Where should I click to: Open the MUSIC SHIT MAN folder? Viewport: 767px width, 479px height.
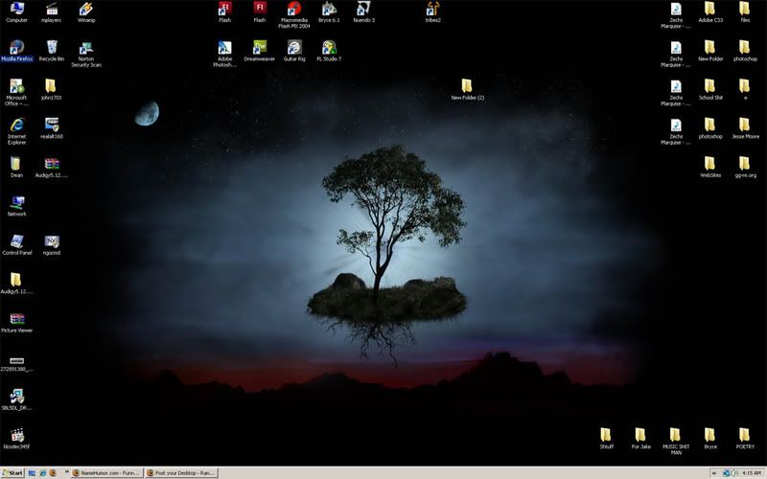click(x=676, y=441)
